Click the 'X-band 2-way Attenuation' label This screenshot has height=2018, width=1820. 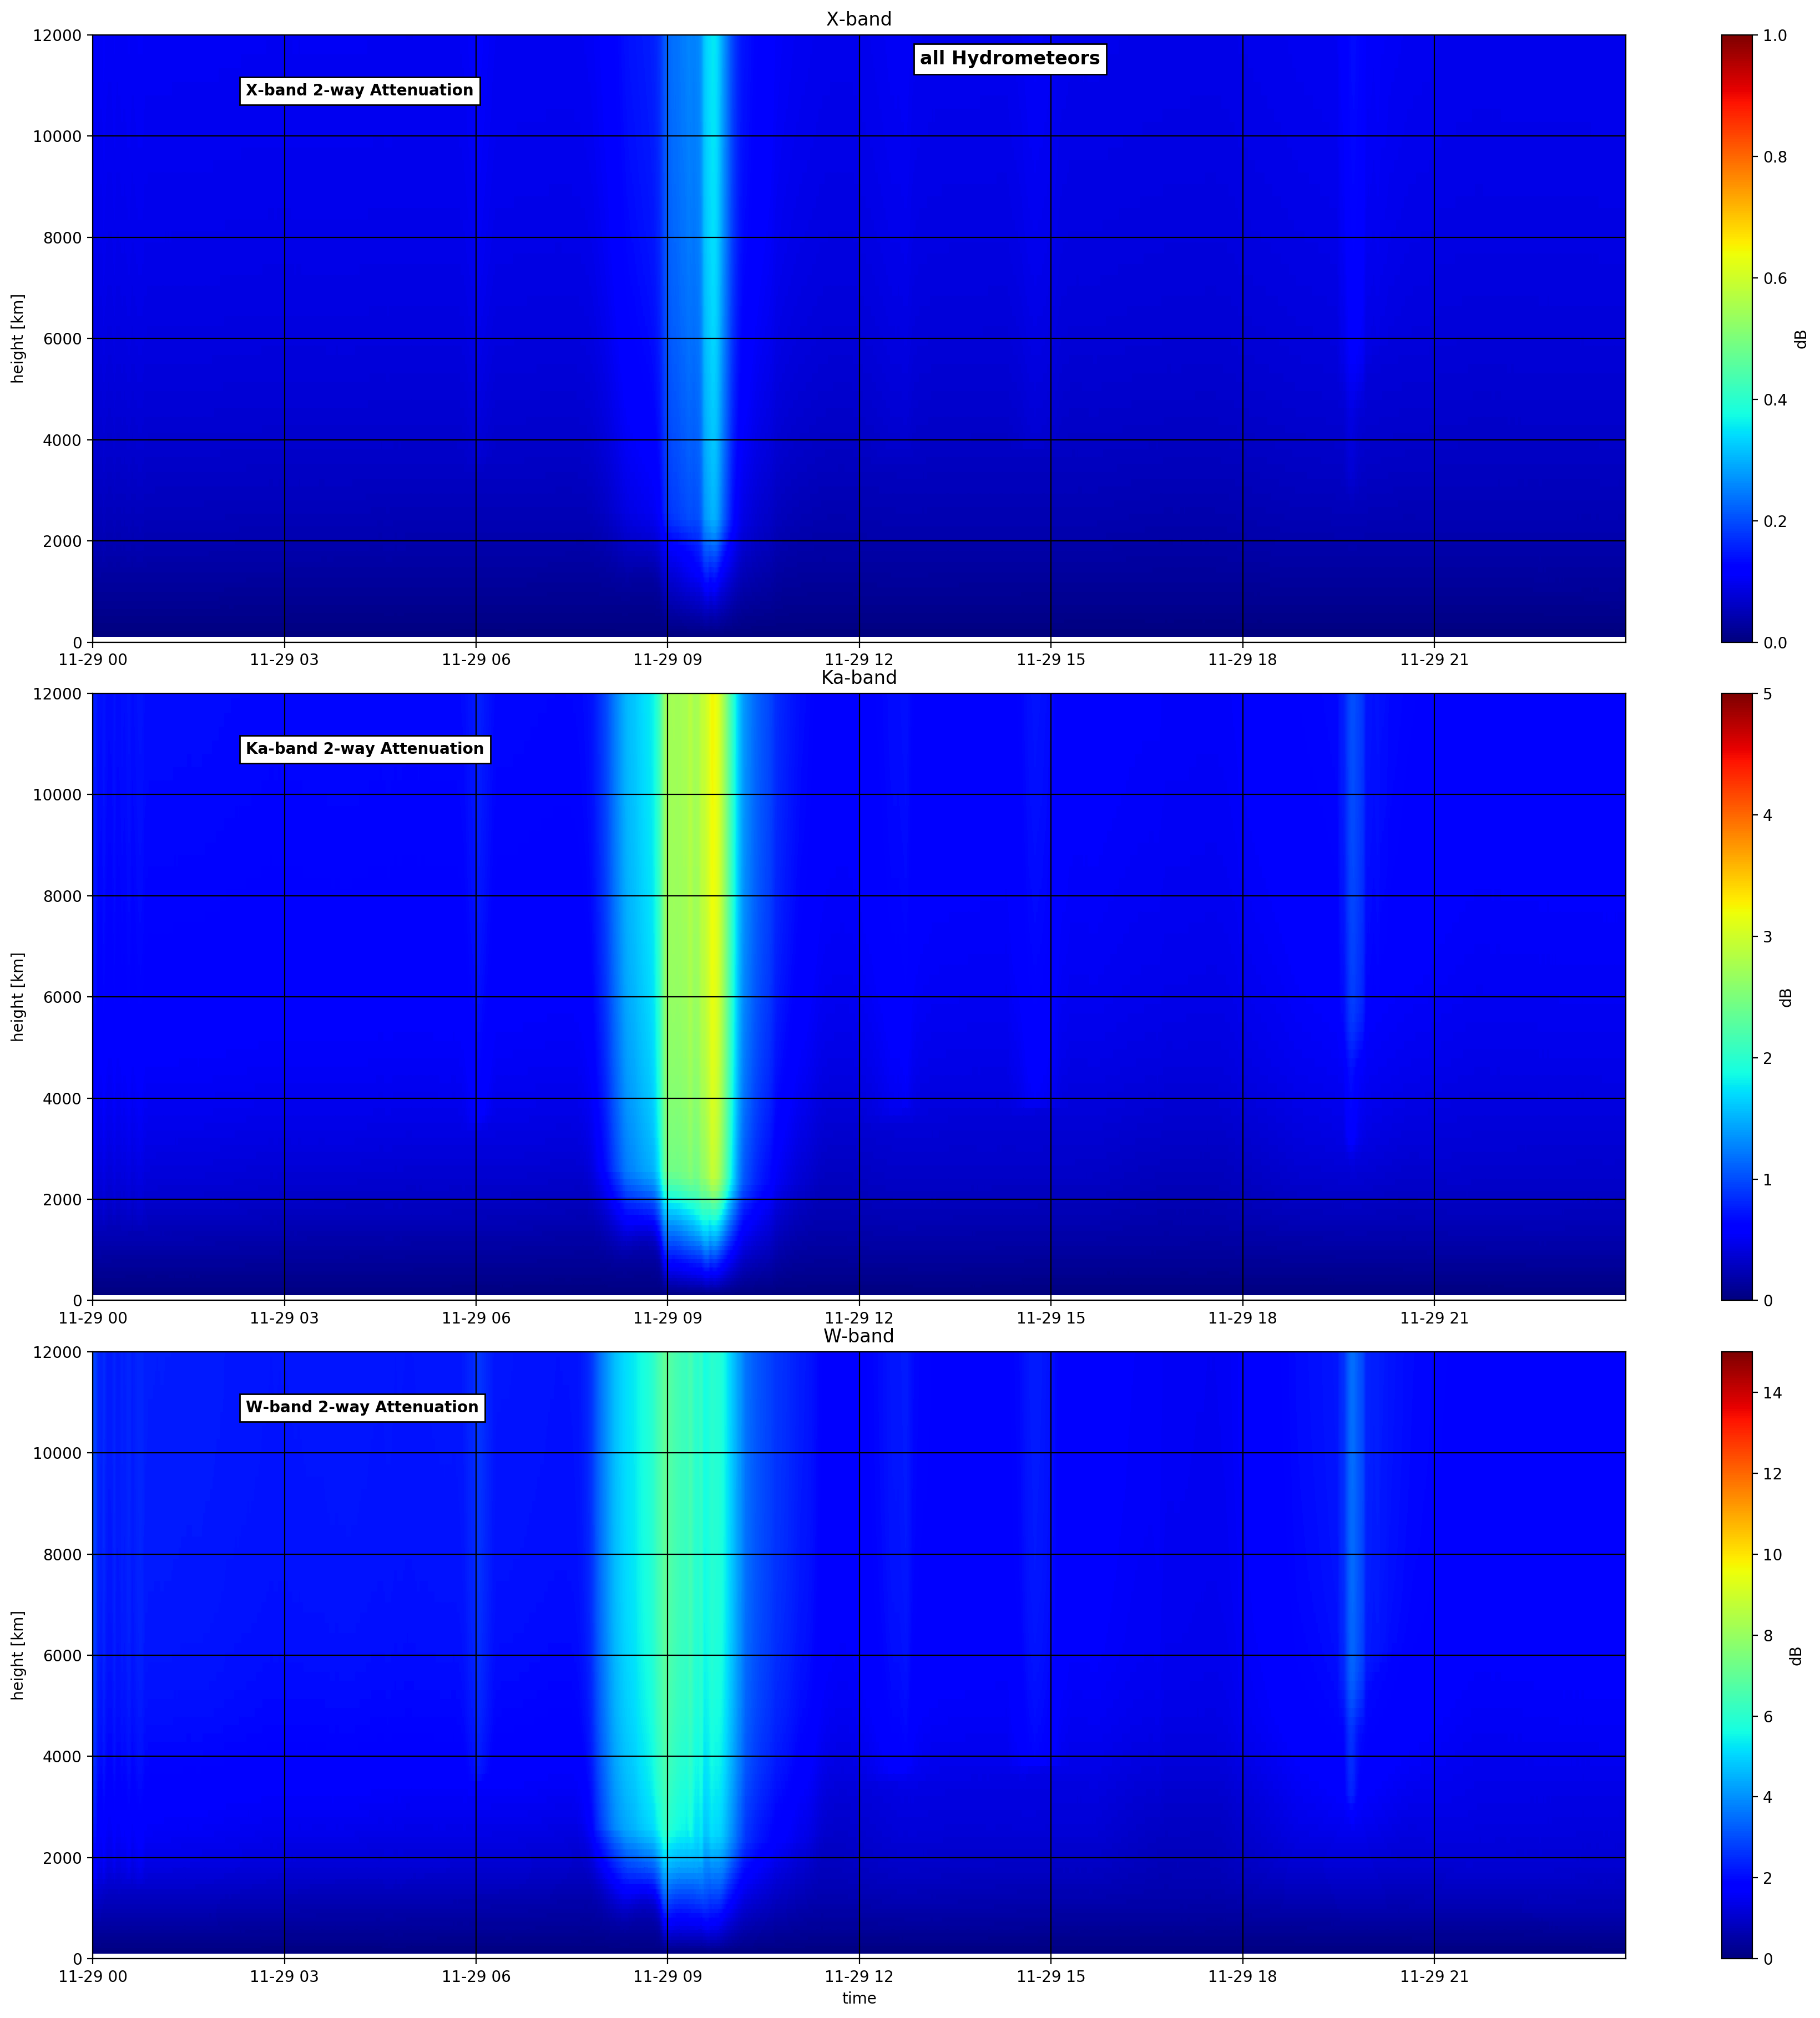pos(360,91)
